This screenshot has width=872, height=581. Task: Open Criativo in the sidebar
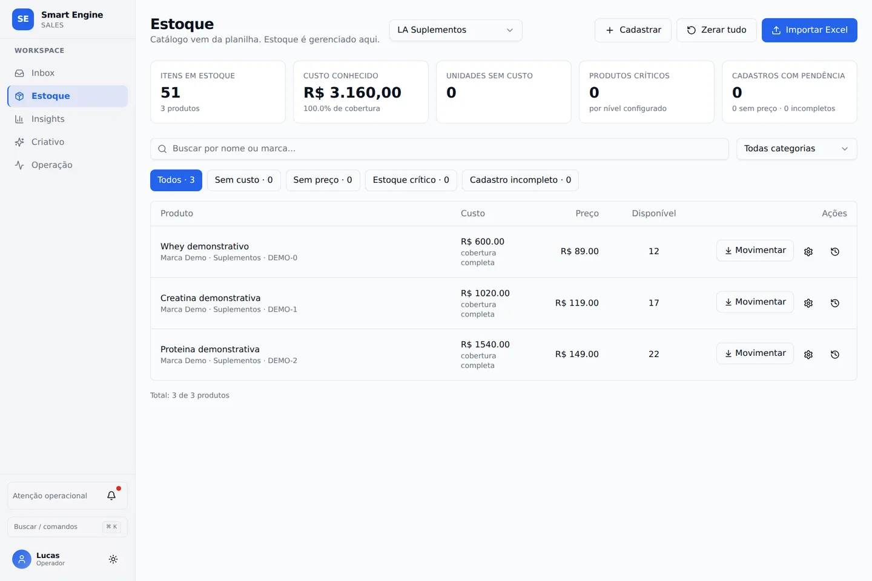point(67,142)
